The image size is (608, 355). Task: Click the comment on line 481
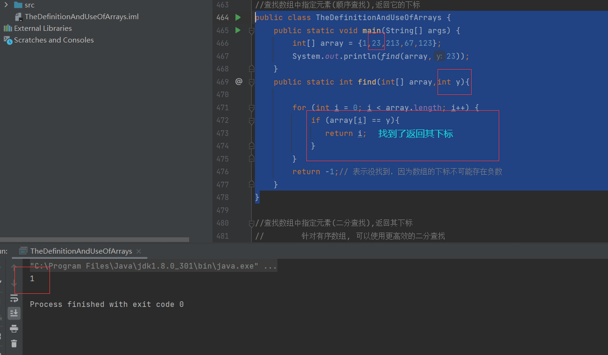350,236
